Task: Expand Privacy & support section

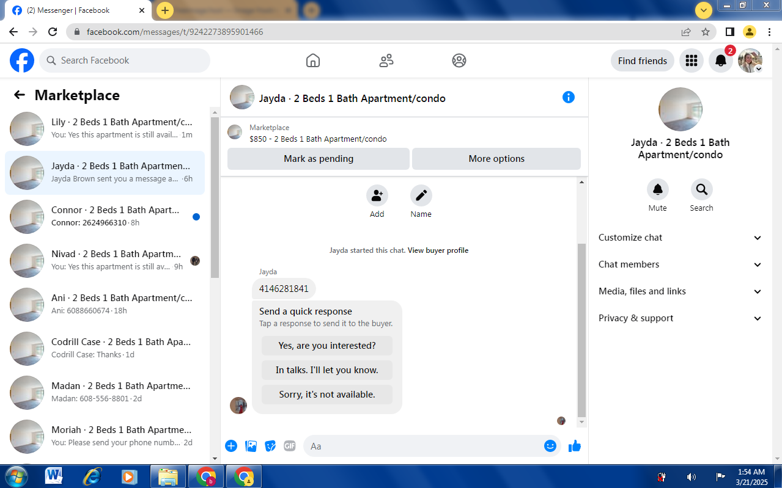Action: (681, 318)
